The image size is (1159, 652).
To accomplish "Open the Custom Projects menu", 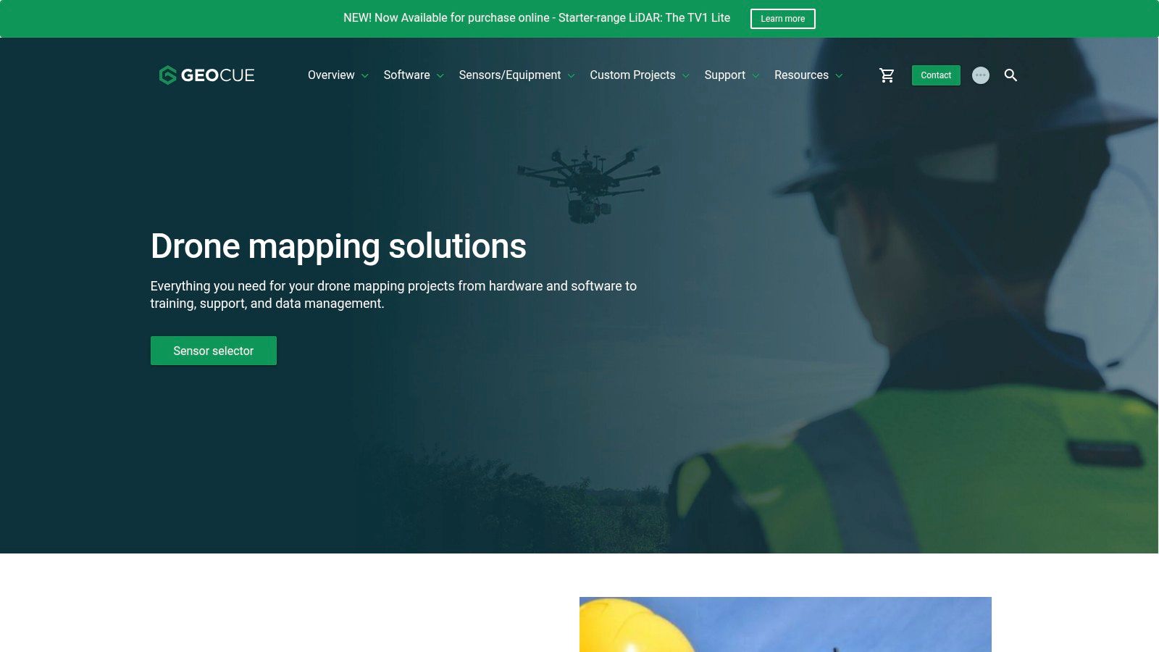I will [x=632, y=75].
